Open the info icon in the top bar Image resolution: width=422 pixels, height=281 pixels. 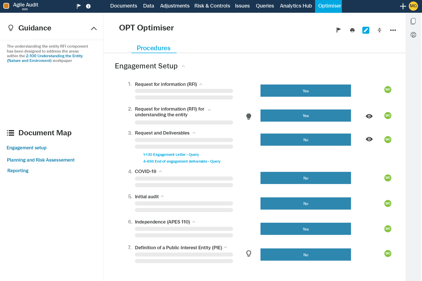(88, 6)
